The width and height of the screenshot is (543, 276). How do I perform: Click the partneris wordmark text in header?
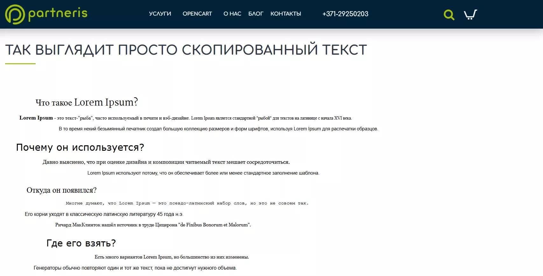coord(58,13)
